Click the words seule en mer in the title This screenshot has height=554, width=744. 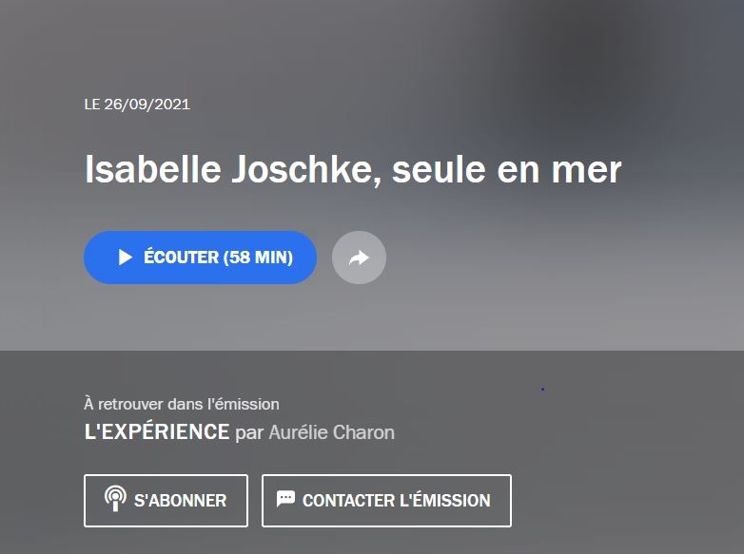[x=507, y=170]
